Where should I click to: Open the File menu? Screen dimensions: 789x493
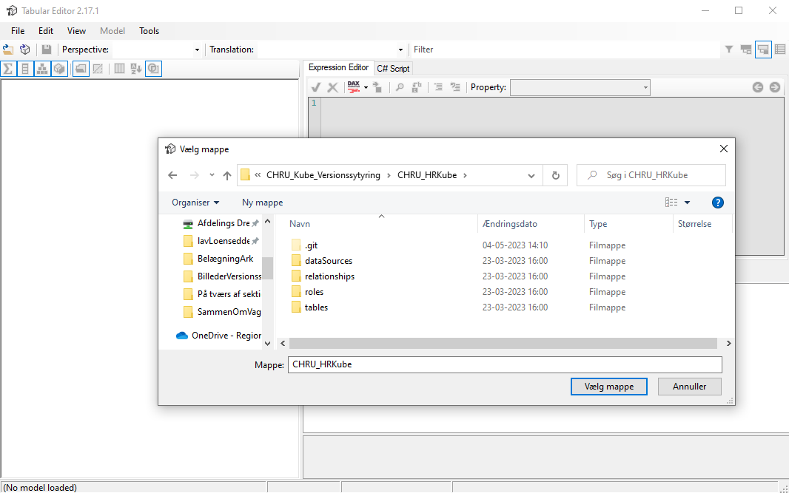[x=18, y=30]
